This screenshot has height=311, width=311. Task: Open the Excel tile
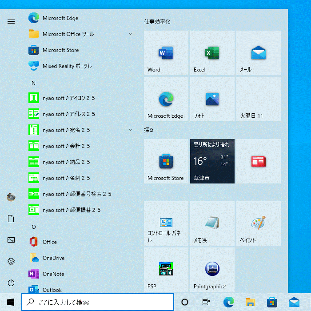[212, 53]
